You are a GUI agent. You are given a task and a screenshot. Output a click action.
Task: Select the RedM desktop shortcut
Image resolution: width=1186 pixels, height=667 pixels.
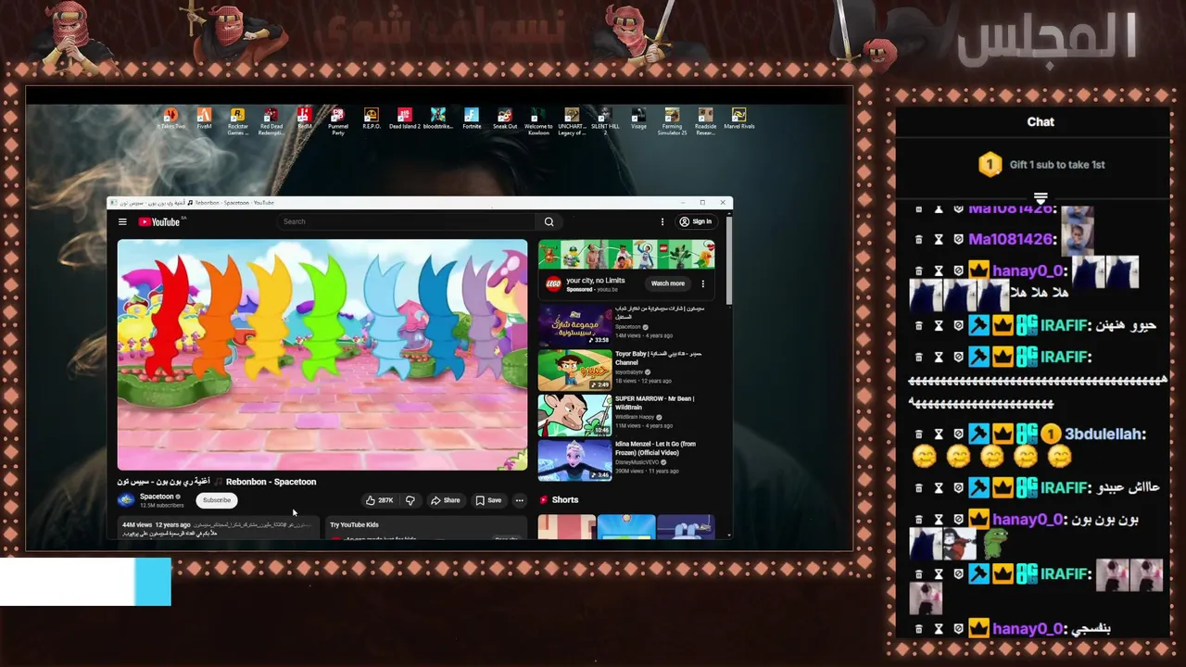(304, 119)
